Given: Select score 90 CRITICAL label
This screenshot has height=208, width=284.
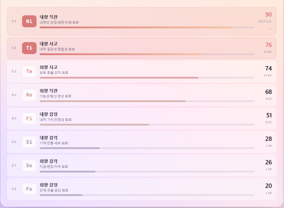Looking at the screenshot, I should pyautogui.click(x=265, y=21).
